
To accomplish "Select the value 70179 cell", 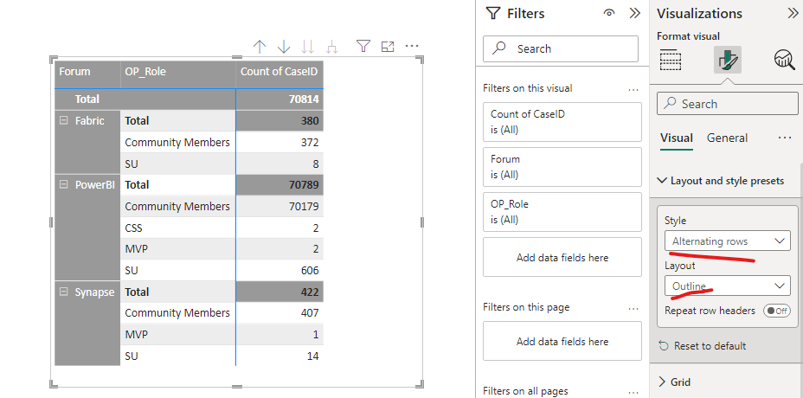I will point(304,207).
